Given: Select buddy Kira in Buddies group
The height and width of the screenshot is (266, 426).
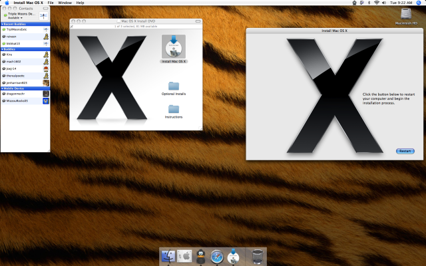Looking at the screenshot, I should [x=25, y=55].
